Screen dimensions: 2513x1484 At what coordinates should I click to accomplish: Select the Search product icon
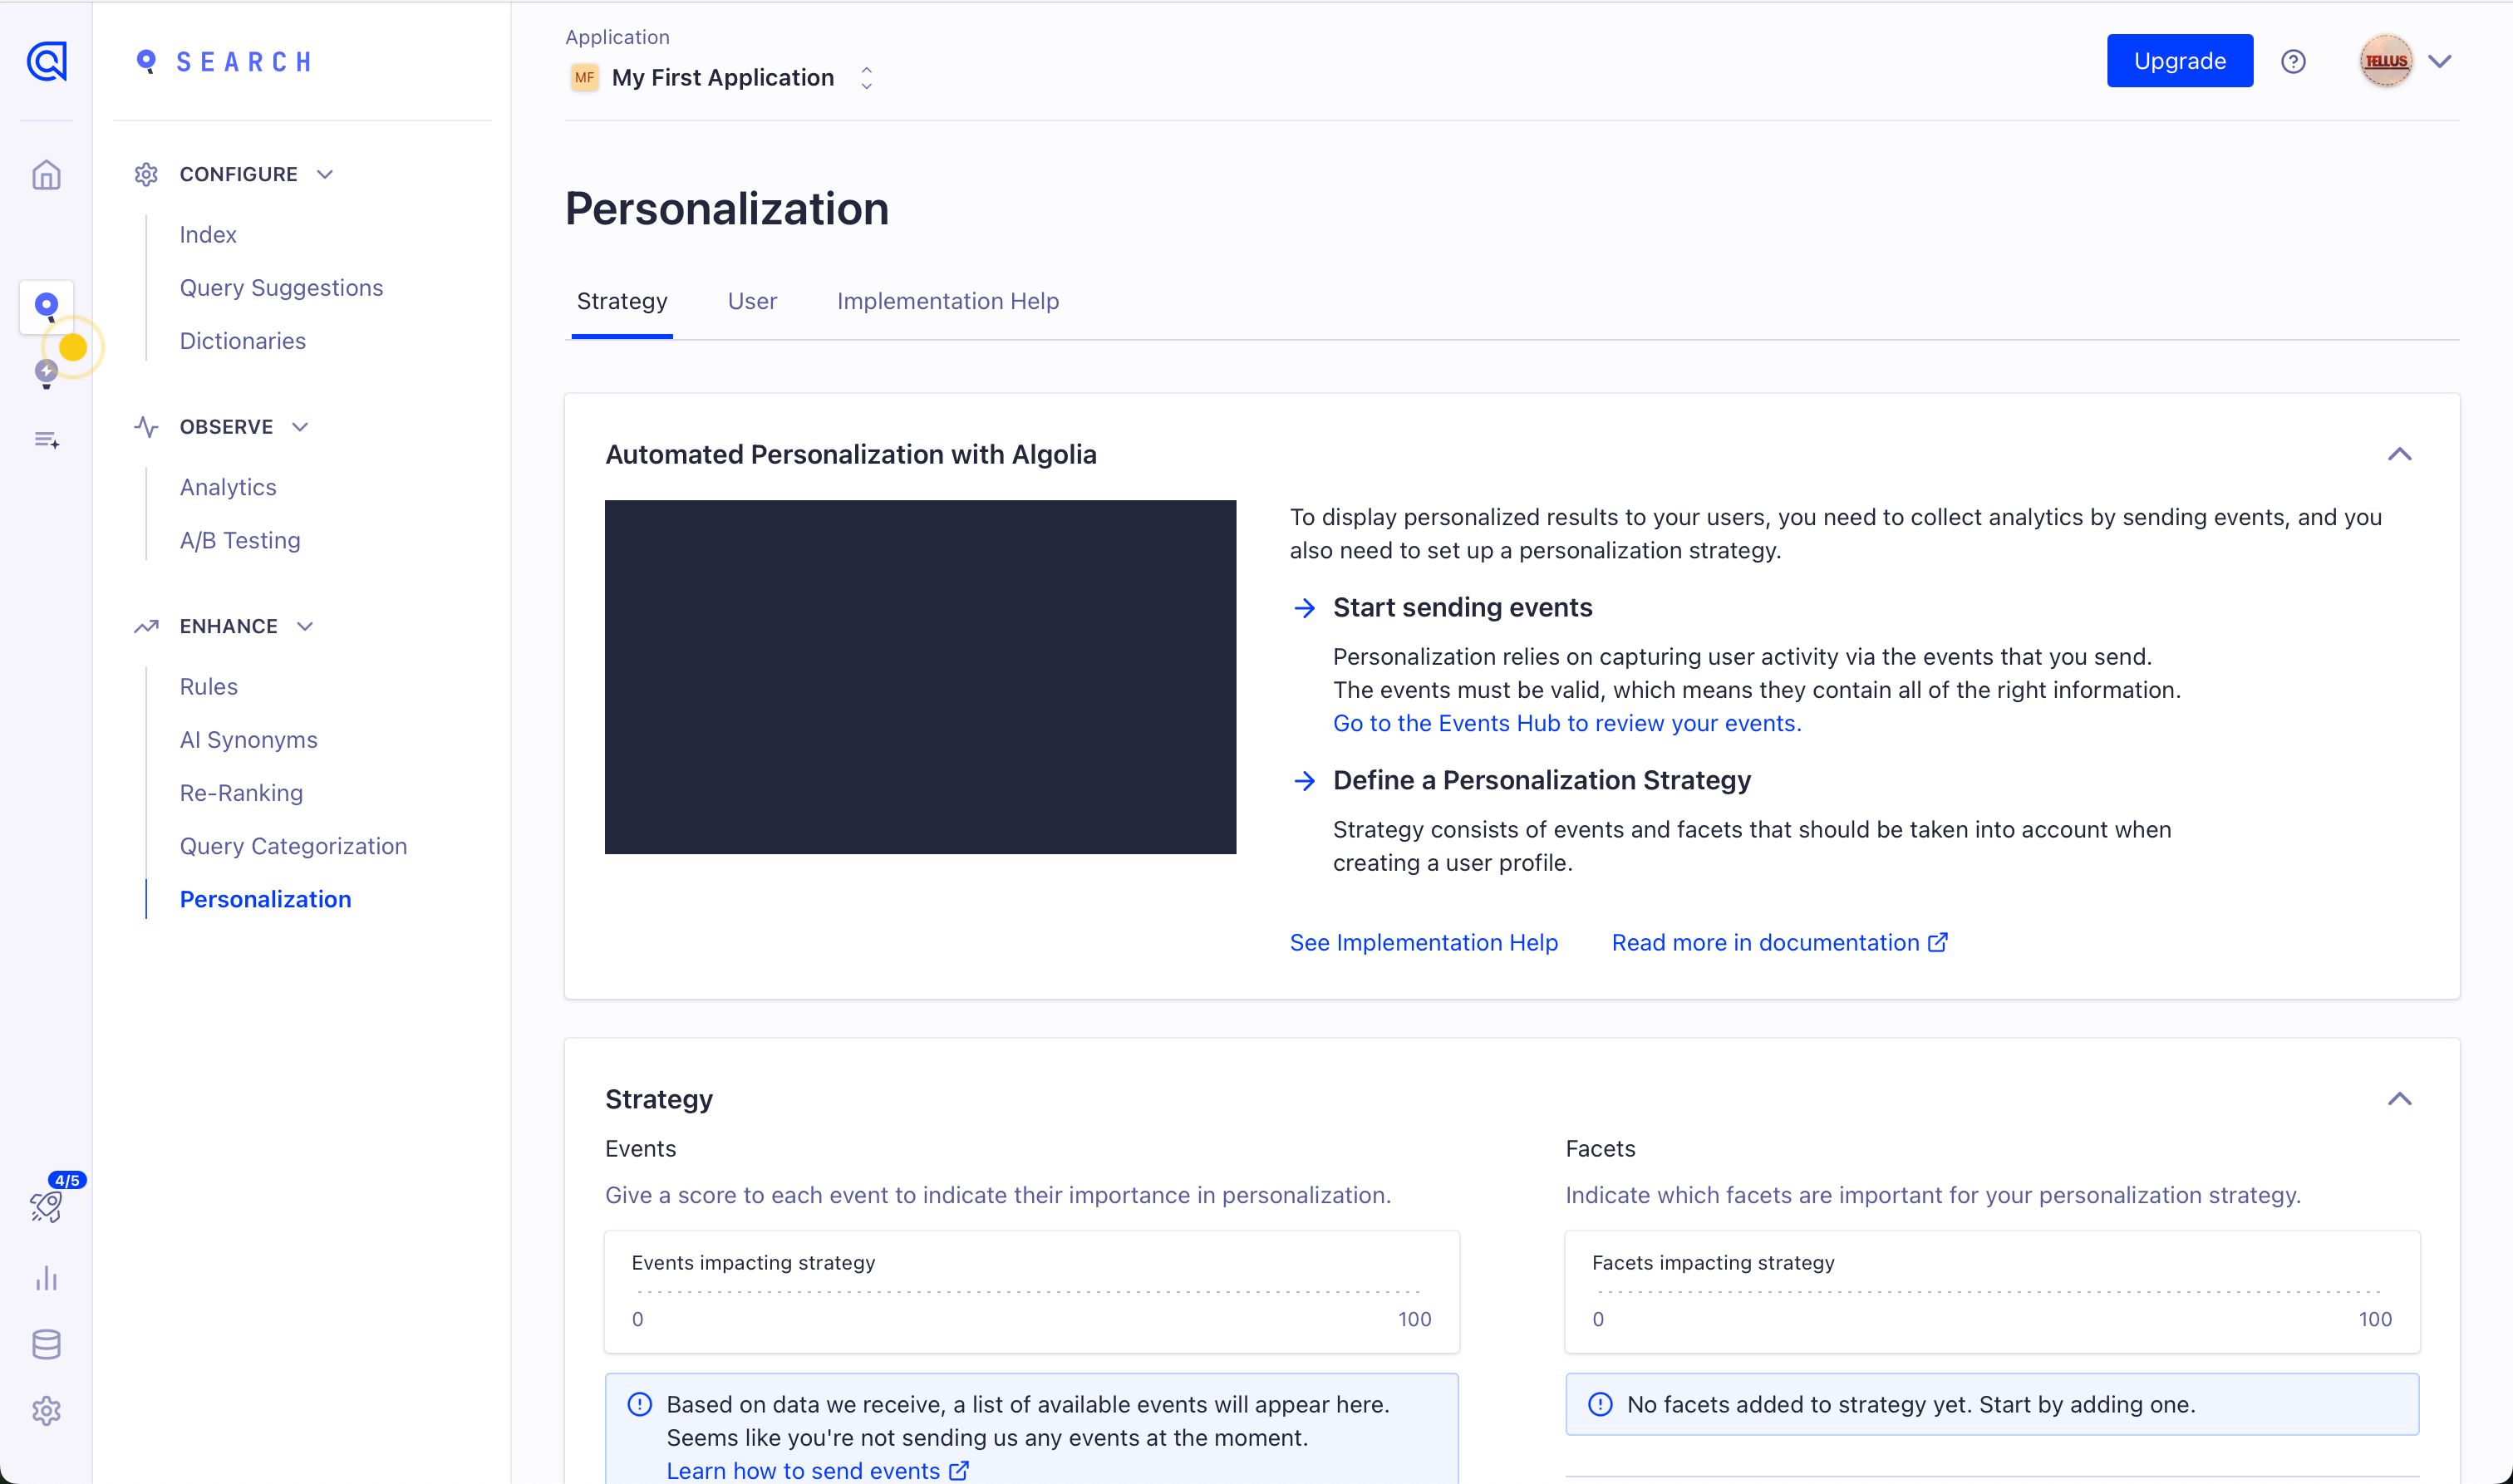coord(46,305)
